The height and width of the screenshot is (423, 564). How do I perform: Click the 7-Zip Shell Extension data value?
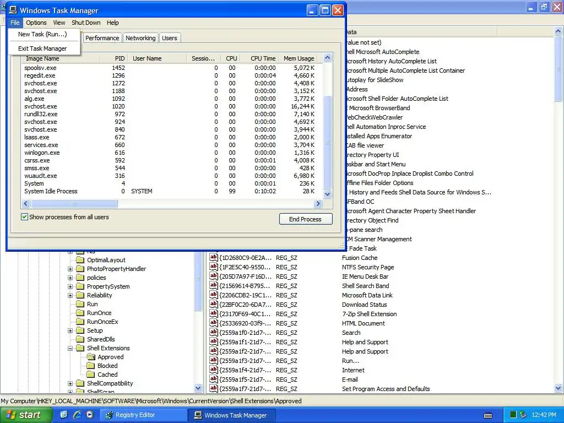pyautogui.click(x=370, y=314)
